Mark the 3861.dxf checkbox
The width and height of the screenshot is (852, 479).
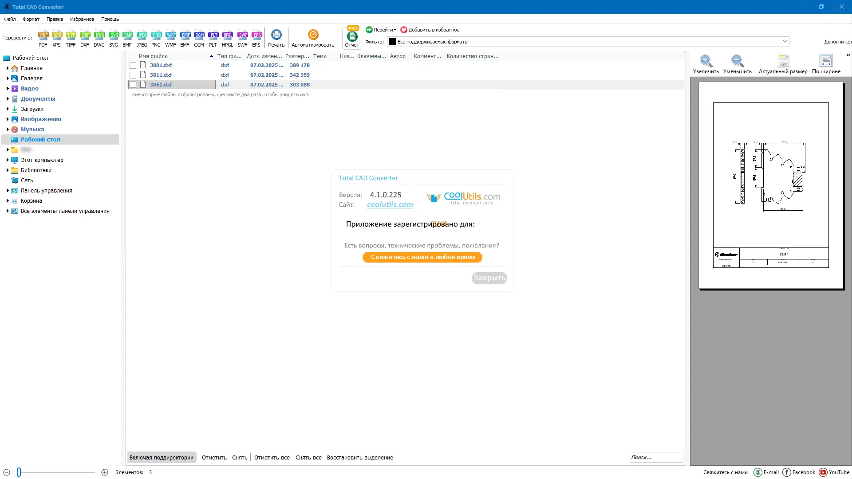133,85
